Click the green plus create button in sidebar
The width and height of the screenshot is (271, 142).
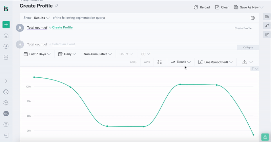coord(6,25)
